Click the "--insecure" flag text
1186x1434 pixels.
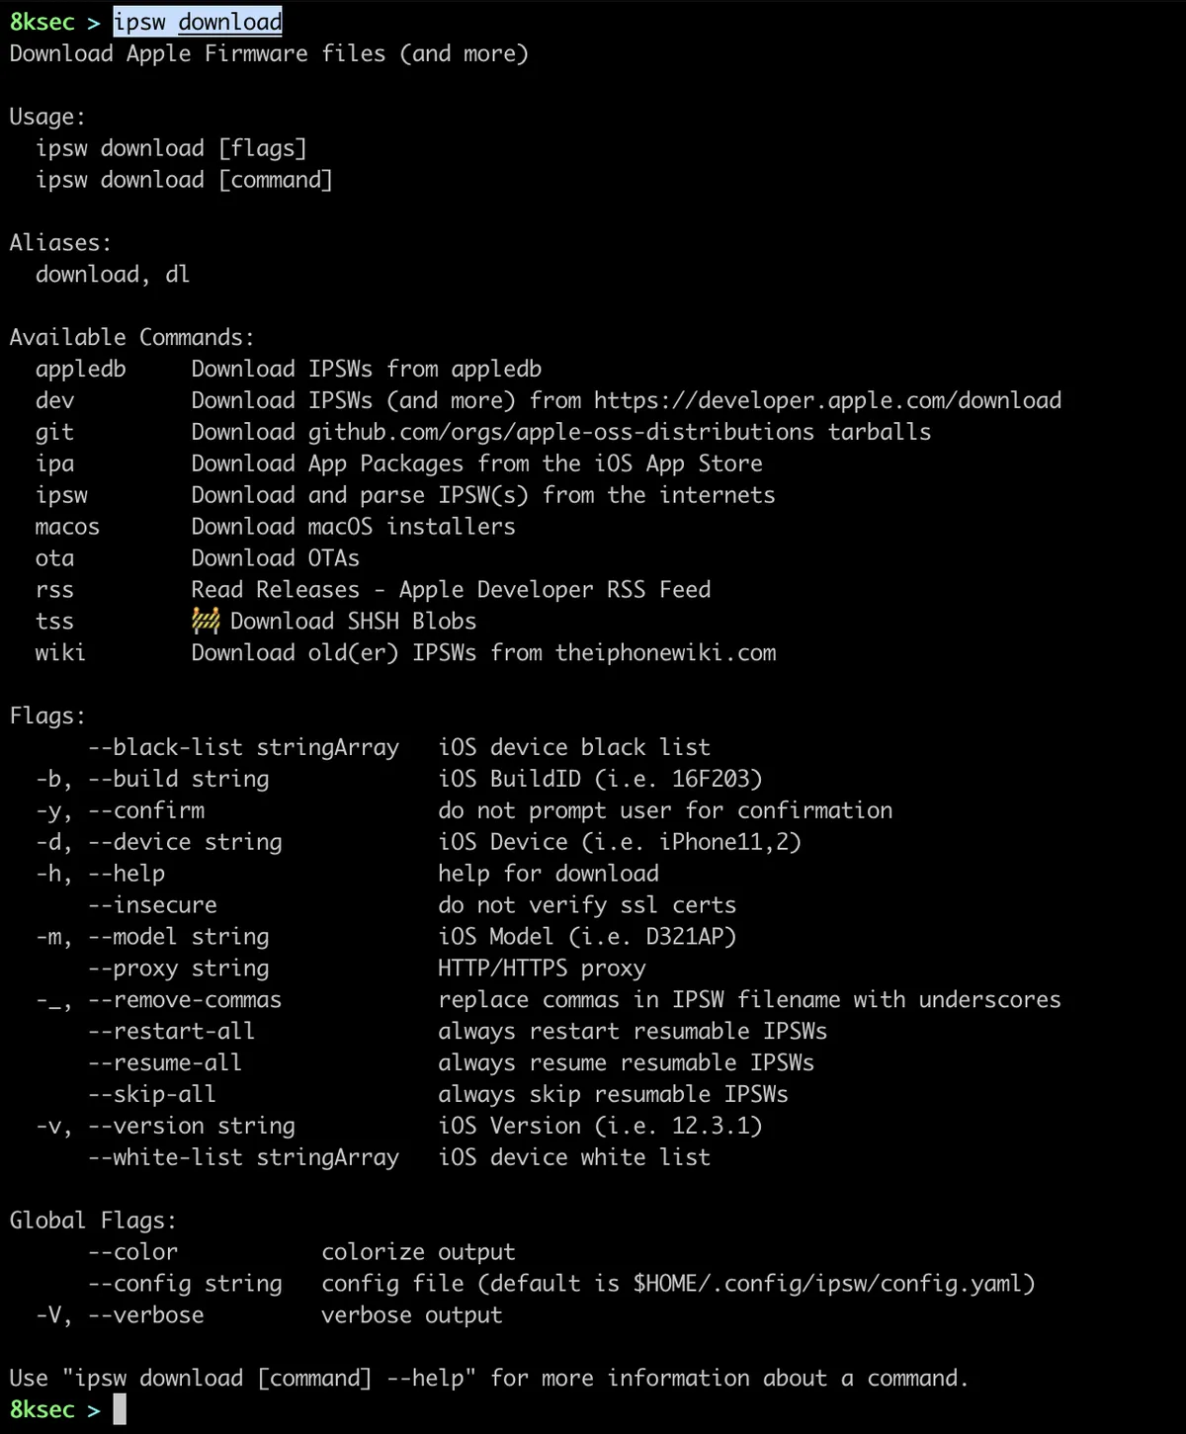(152, 905)
